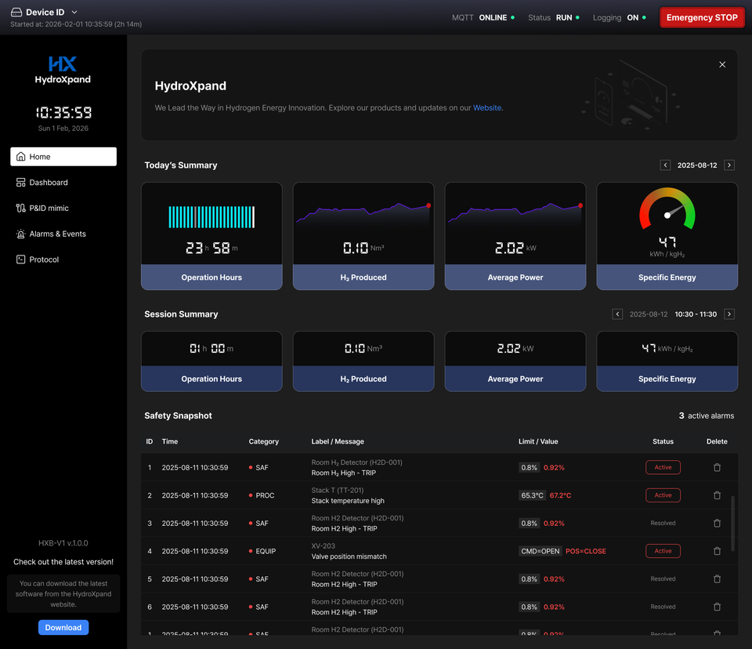Click the Safety Snapshot table scrollbar
The image size is (752, 649).
(733, 523)
